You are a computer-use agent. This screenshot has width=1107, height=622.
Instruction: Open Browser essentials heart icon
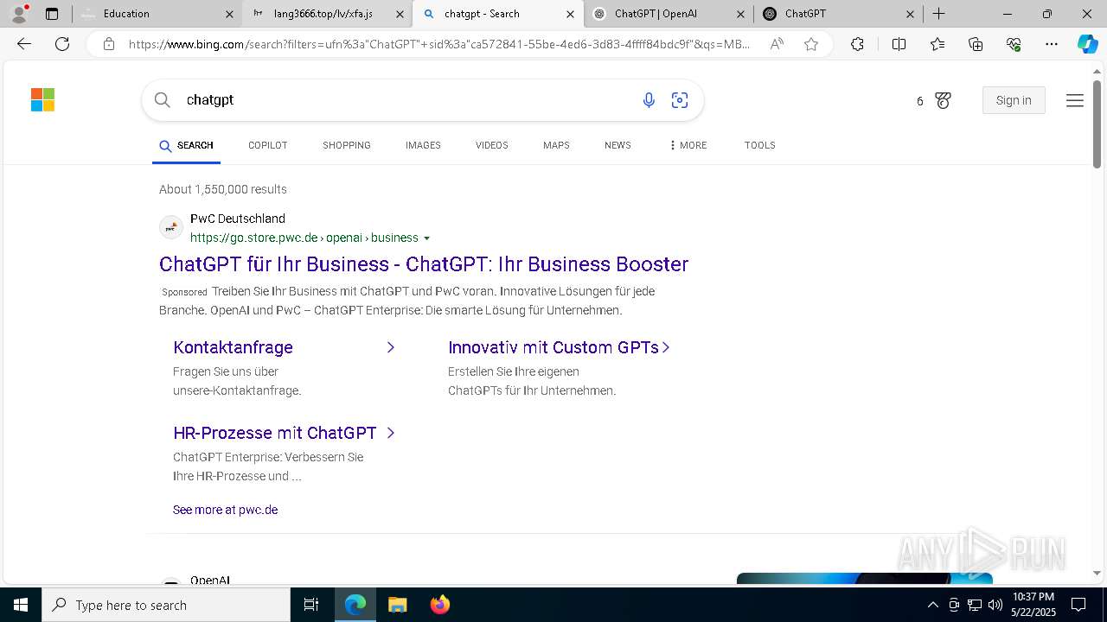[1014, 44]
